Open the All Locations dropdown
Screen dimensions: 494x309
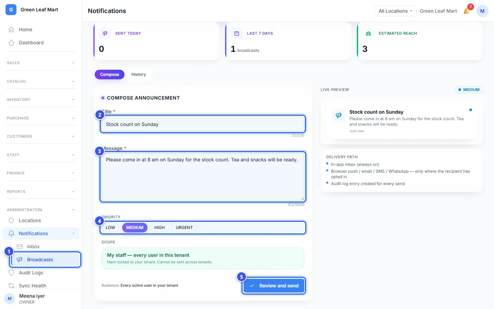[395, 11]
